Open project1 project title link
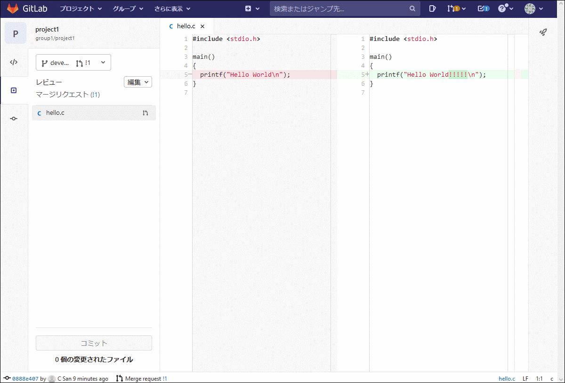565x383 pixels. (x=47, y=29)
